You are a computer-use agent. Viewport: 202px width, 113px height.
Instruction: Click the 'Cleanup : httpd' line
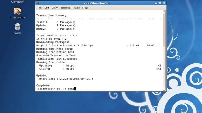tap(57, 69)
